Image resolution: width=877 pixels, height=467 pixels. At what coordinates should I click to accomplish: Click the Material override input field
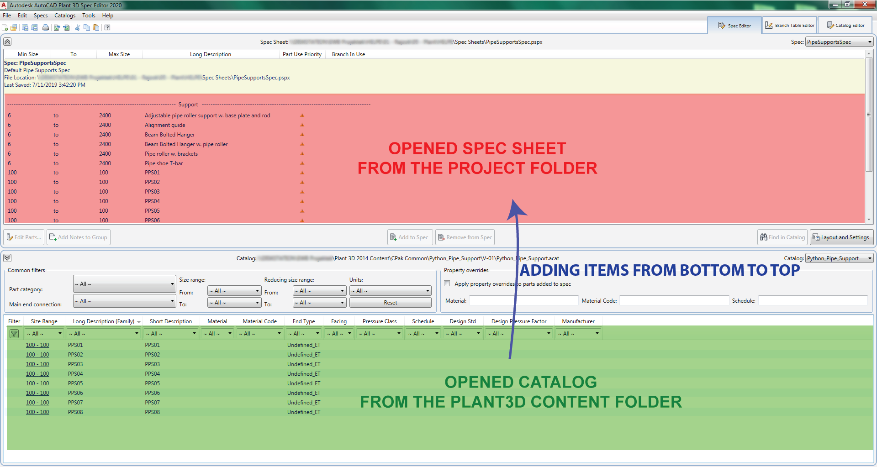(x=523, y=300)
